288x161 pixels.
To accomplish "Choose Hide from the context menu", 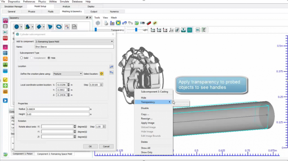I will point(143,98).
